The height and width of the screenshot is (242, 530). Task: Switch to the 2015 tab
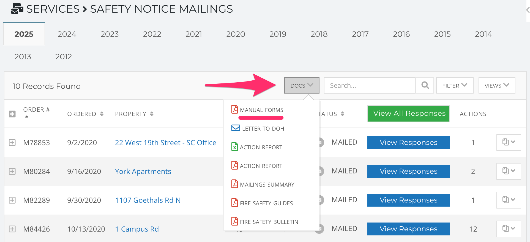click(x=442, y=34)
